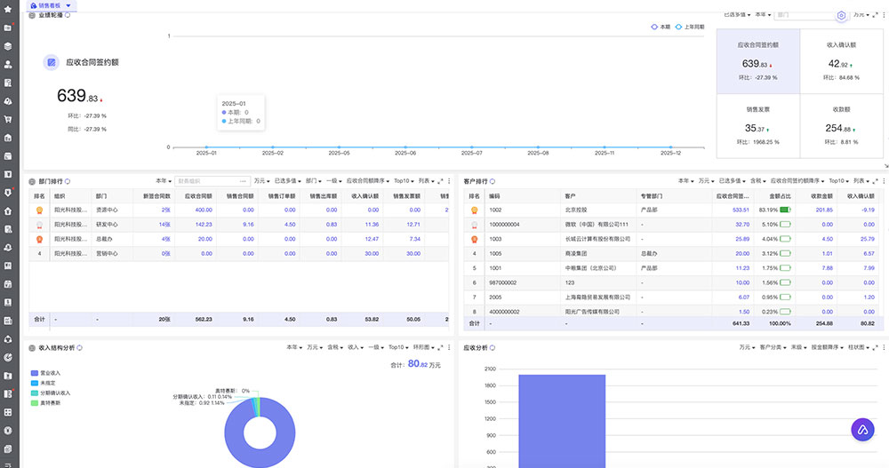Image resolution: width=889 pixels, height=468 pixels.
Task: Click refresh icon beside 收入结构分析
Action: pyautogui.click(x=80, y=348)
